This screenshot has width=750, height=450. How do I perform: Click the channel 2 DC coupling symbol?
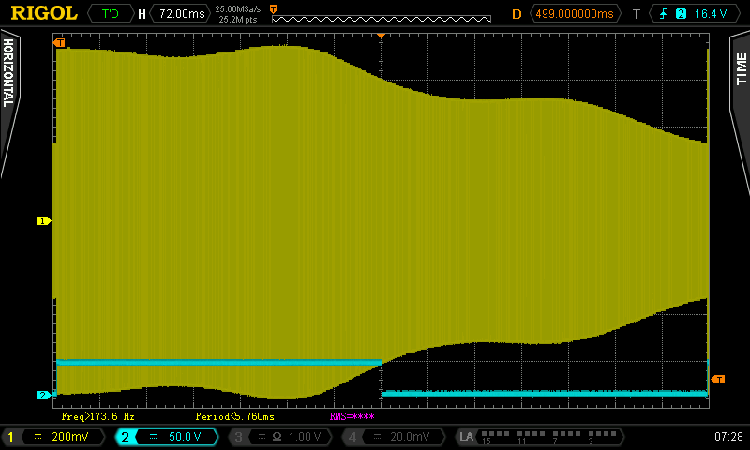(153, 437)
